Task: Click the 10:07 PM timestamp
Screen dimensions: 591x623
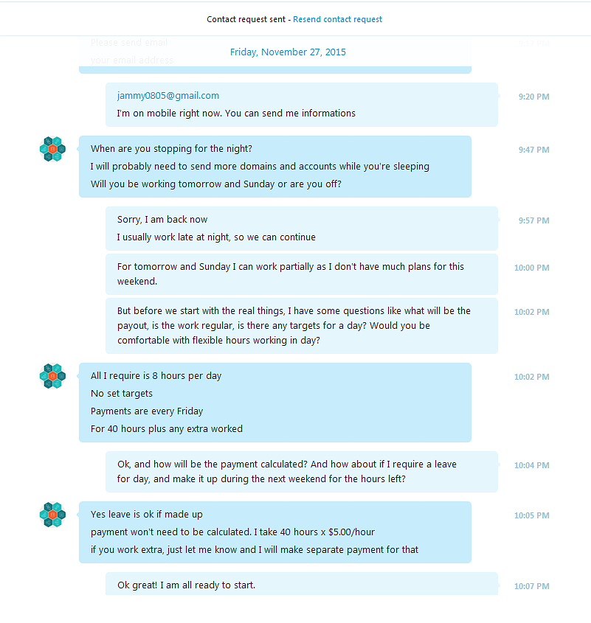Action: click(x=532, y=586)
